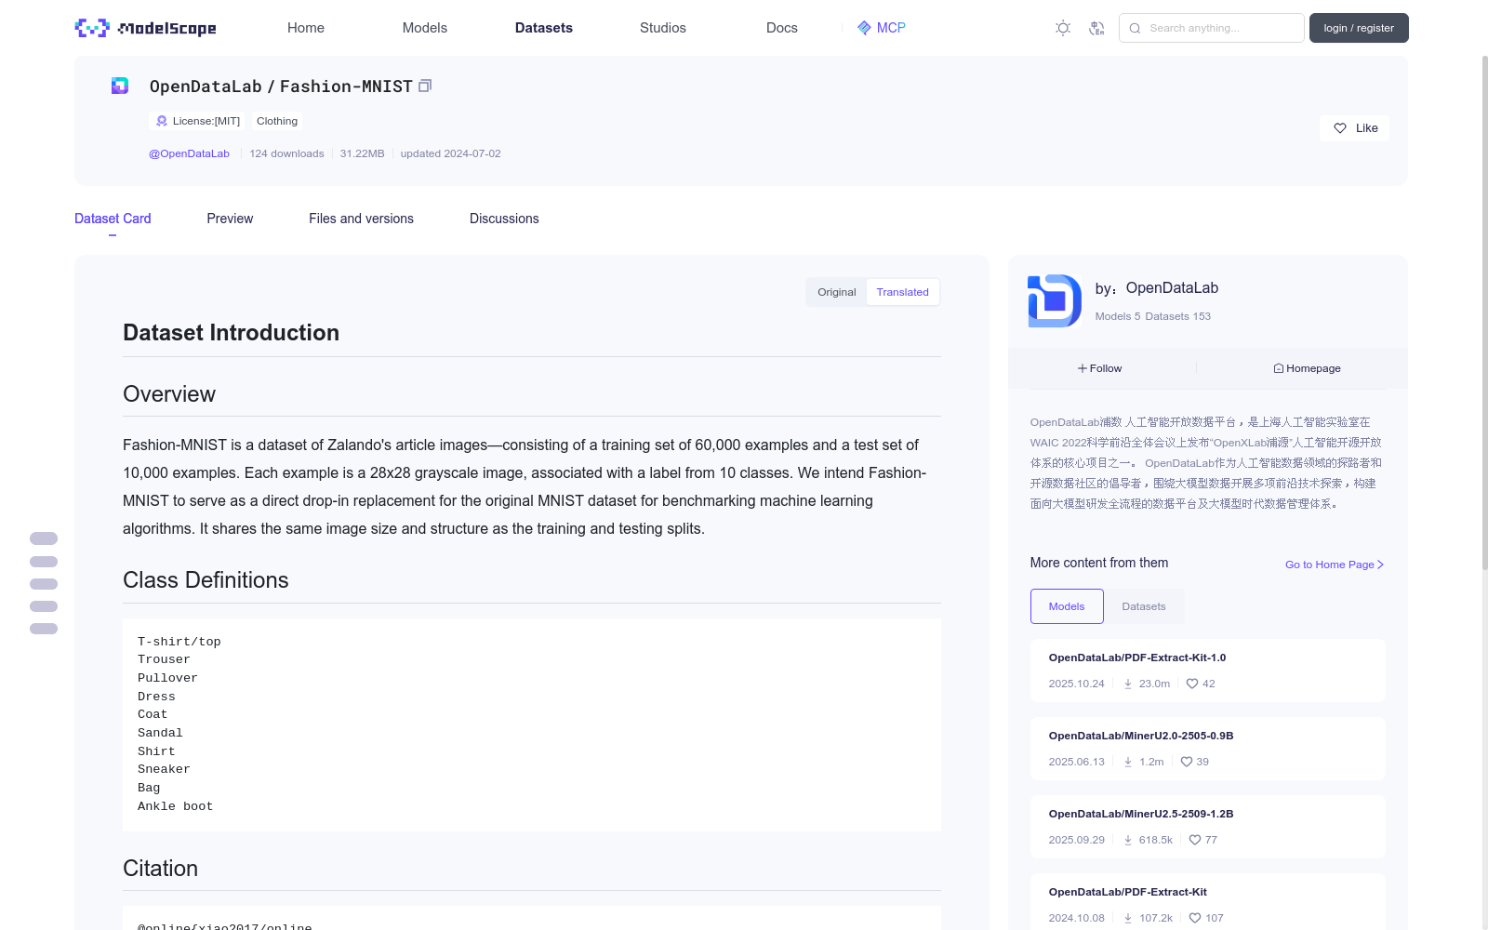Click the ModelScope logo
Screen dimensions: 1488x930
click(145, 28)
